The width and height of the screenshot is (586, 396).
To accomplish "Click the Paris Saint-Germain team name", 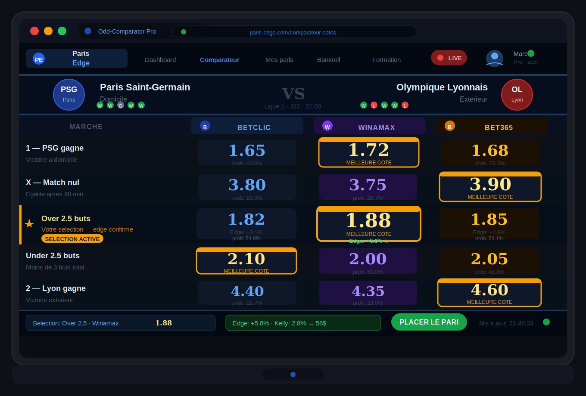I will pyautogui.click(x=145, y=87).
